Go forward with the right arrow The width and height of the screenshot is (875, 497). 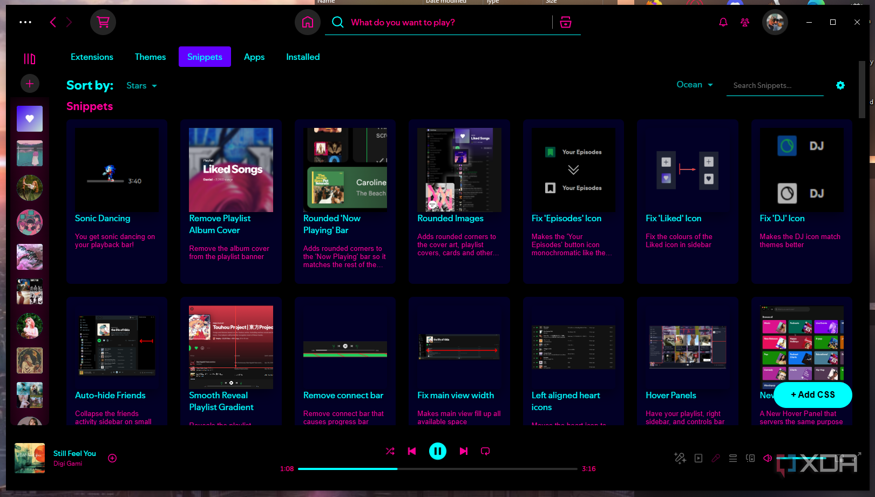[69, 22]
